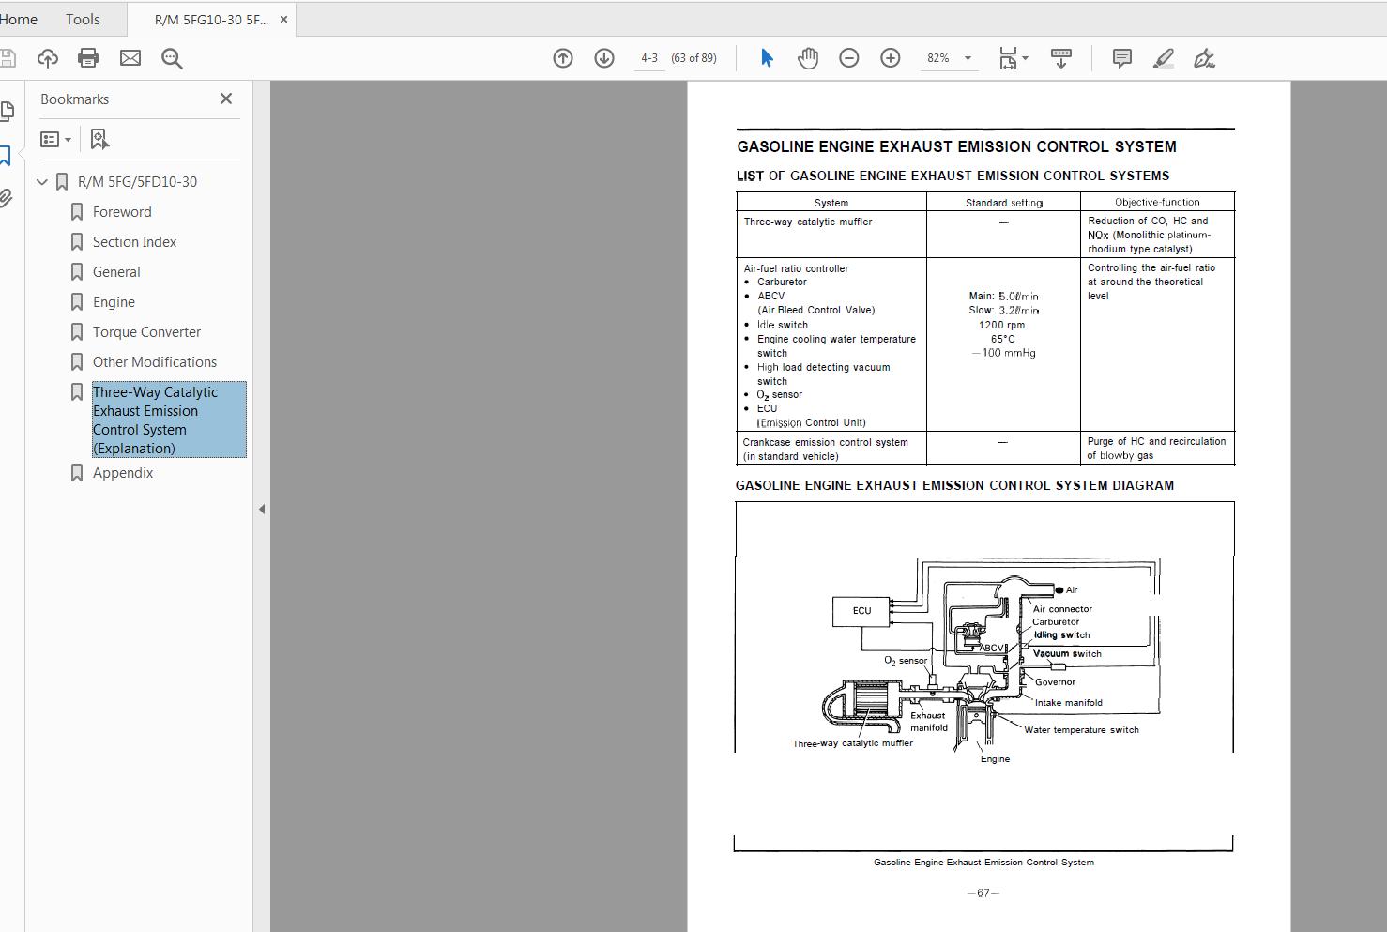1387x932 pixels.
Task: Go to previous page arrow
Action: 563,58
